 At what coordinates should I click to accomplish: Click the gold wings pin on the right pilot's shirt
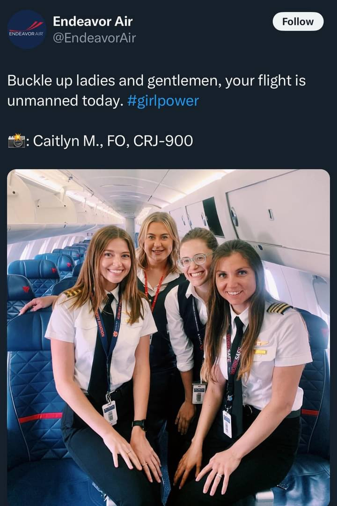(262, 342)
